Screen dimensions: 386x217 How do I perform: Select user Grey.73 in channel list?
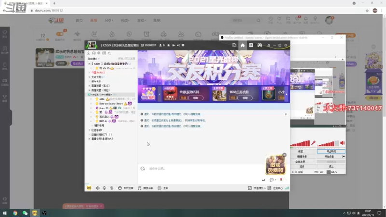pos(104,108)
